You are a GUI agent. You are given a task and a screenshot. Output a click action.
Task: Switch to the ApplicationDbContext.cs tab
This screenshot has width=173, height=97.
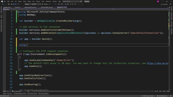click(x=31, y=7)
